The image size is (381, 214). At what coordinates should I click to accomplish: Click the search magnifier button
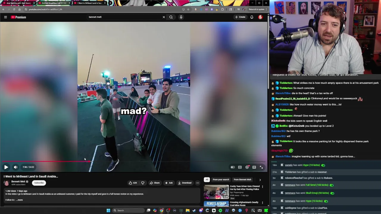coord(171,17)
